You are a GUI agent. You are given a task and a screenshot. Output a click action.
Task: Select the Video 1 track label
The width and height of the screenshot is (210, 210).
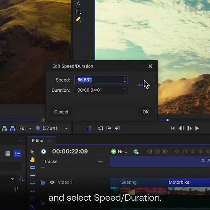tap(65, 182)
